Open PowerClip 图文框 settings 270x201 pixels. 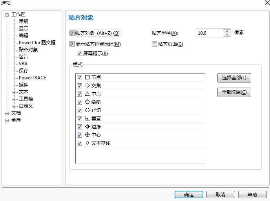(x=37, y=42)
